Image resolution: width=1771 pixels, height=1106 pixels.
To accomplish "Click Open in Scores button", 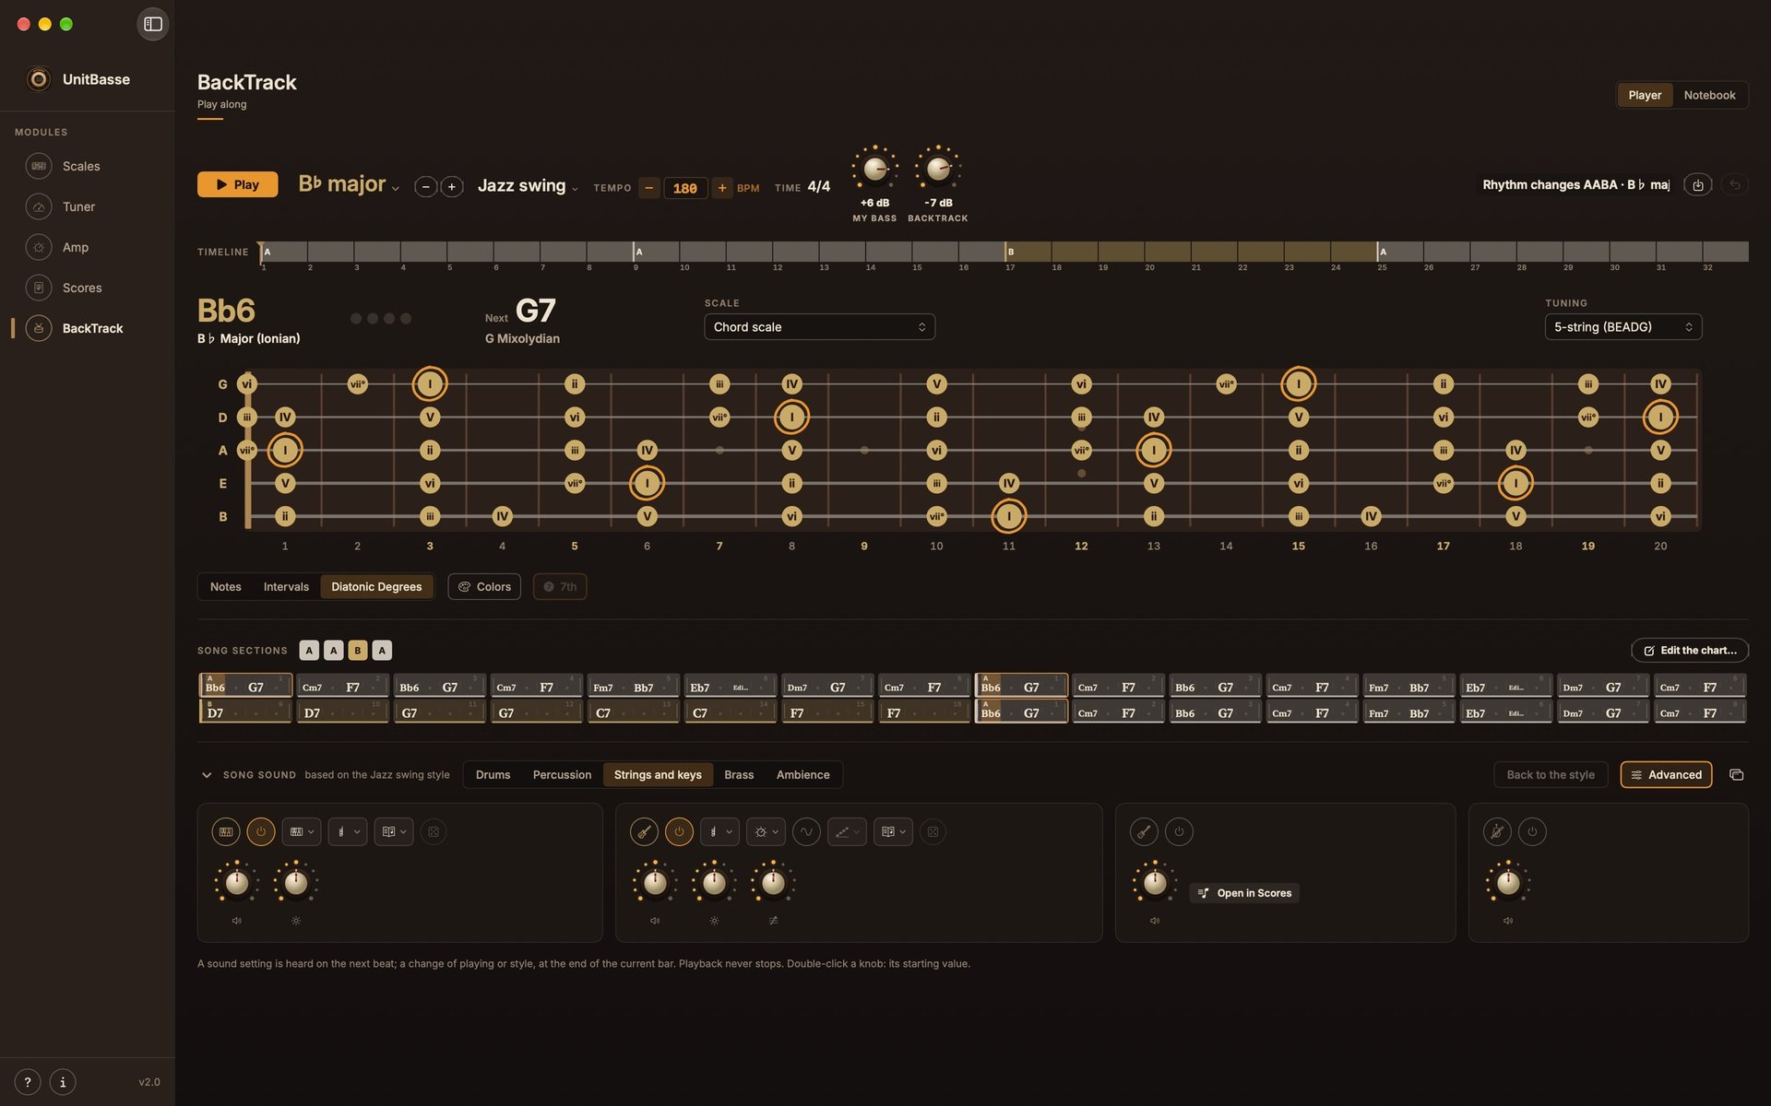I will (x=1244, y=893).
